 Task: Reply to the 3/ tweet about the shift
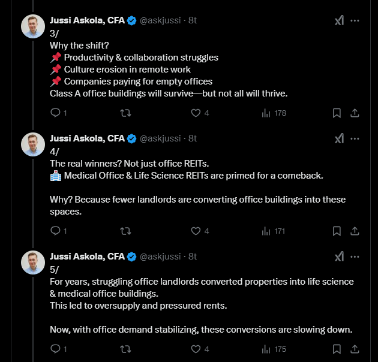(x=55, y=113)
